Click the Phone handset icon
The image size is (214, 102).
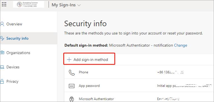click(x=72, y=73)
